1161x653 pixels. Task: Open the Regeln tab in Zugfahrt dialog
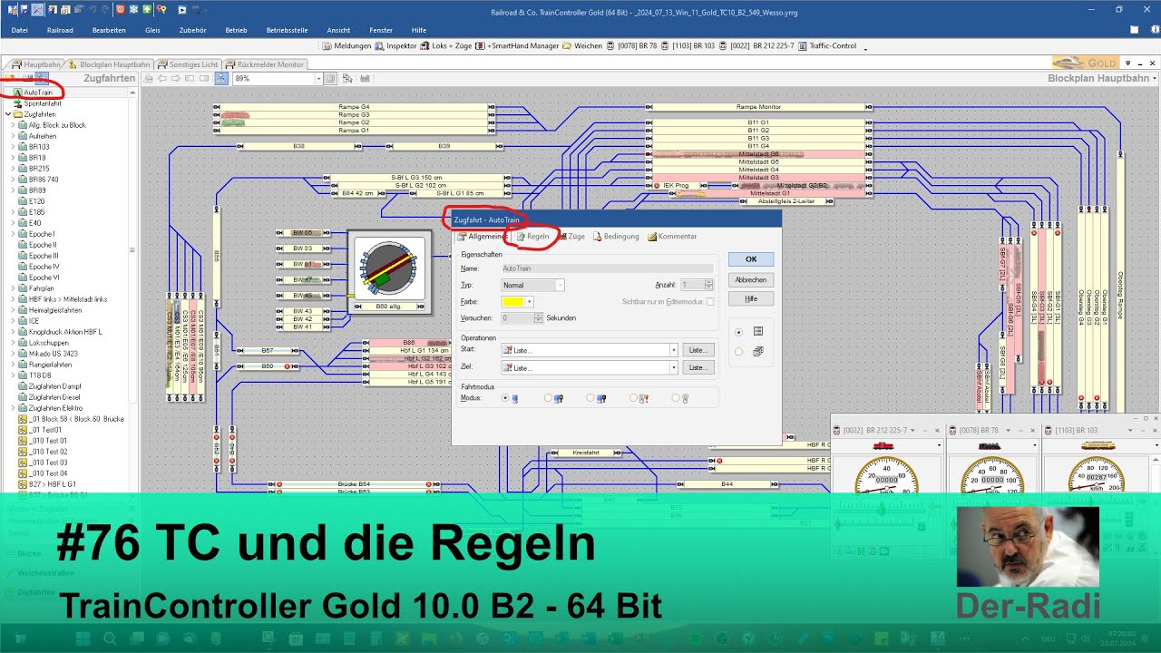533,237
